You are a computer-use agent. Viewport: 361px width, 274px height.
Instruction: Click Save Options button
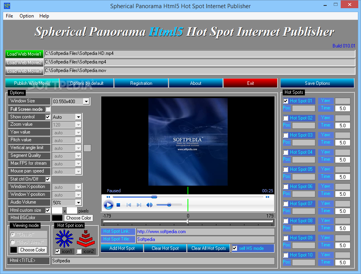pos(317,83)
